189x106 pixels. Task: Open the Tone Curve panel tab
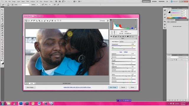113,36
